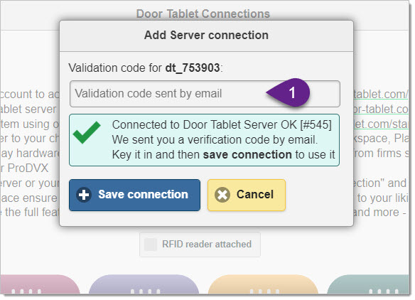Select the pink tile at bottom left
Viewport: 415px width, 300px height.
[40, 284]
